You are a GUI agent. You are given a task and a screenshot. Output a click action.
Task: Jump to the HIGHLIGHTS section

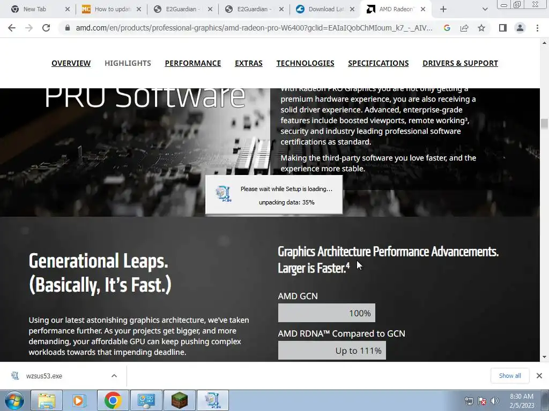(x=128, y=63)
